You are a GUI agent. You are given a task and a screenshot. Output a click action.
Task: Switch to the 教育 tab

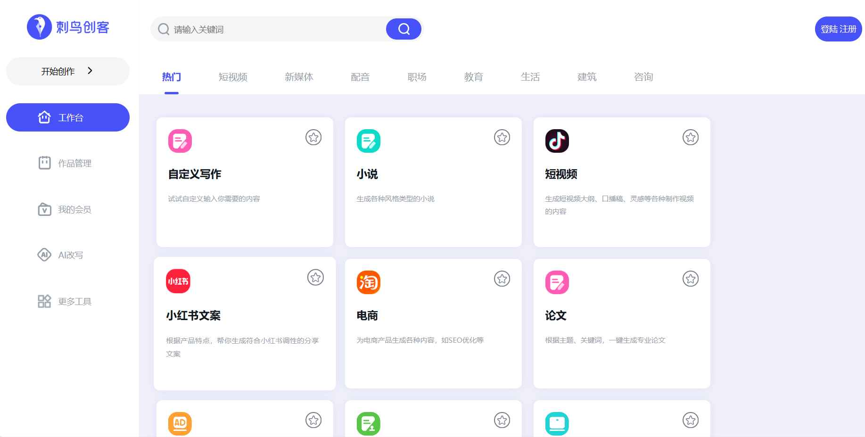coord(473,77)
